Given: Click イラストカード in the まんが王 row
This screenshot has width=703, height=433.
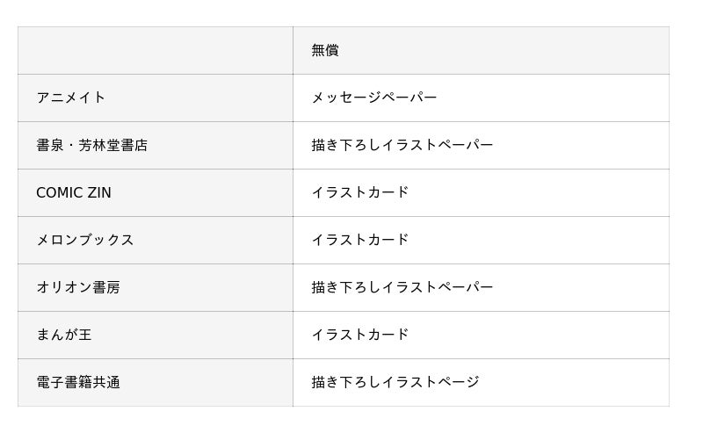Looking at the screenshot, I should [360, 336].
